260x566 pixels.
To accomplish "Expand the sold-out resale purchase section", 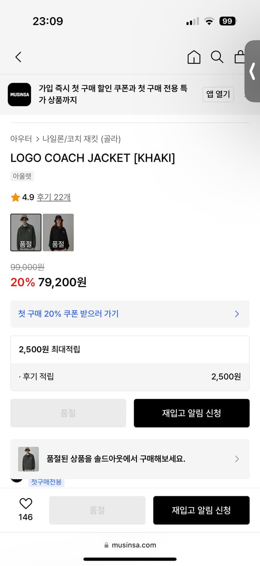I will [x=130, y=459].
